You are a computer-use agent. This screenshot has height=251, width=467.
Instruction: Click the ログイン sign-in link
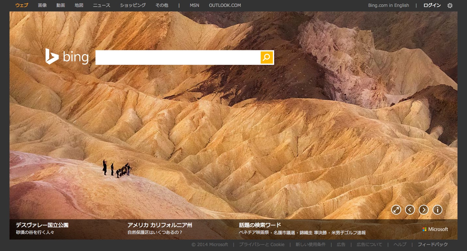click(x=432, y=5)
